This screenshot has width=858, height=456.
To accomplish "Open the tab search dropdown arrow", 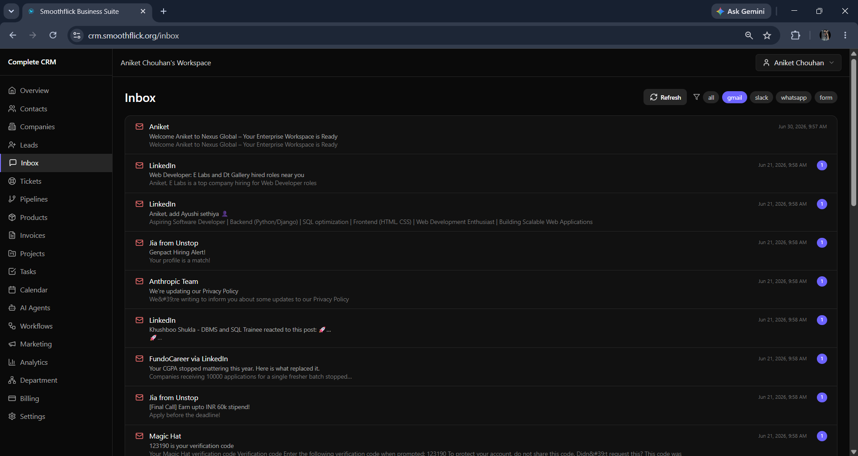I will point(11,11).
